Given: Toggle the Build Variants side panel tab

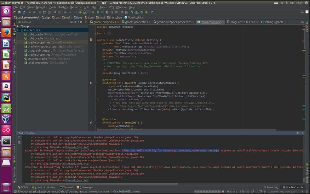Looking at the screenshot, I should (14, 153).
